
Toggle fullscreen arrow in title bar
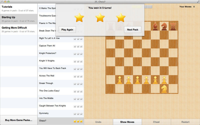198,1
